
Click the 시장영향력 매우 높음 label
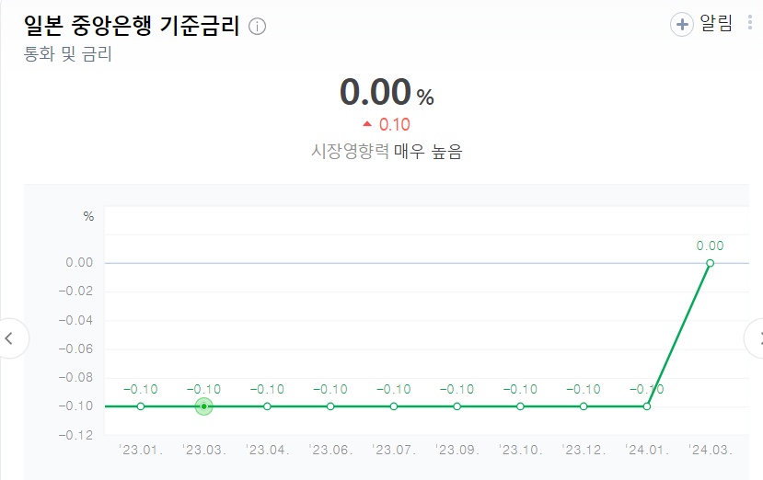pos(387,152)
